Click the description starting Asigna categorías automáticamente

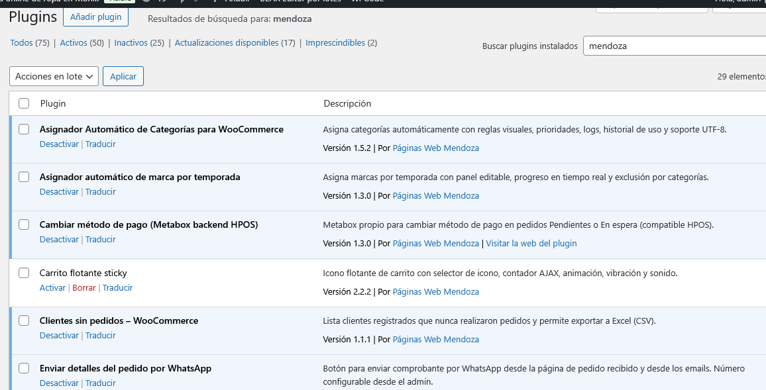[525, 129]
